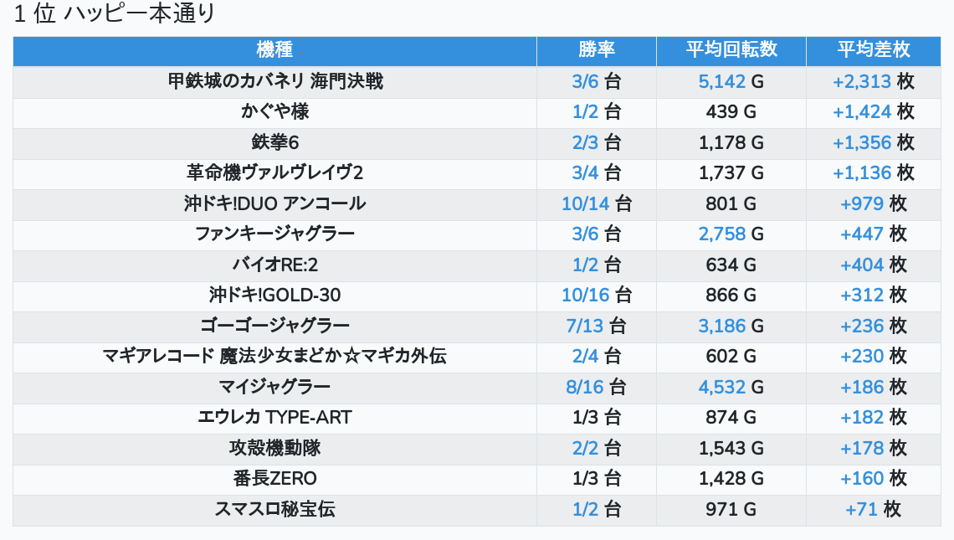Open the 5,142 average spins value
Image resolution: width=954 pixels, height=540 pixels.
(721, 81)
